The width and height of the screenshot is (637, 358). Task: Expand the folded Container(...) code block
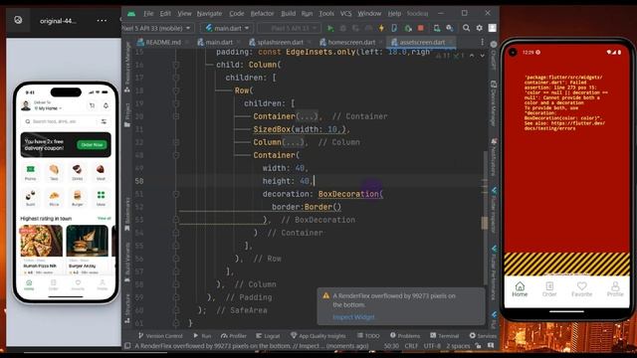[x=308, y=116]
